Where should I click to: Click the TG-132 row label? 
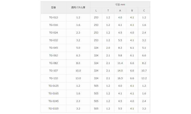pyautogui.click(x=53, y=78)
